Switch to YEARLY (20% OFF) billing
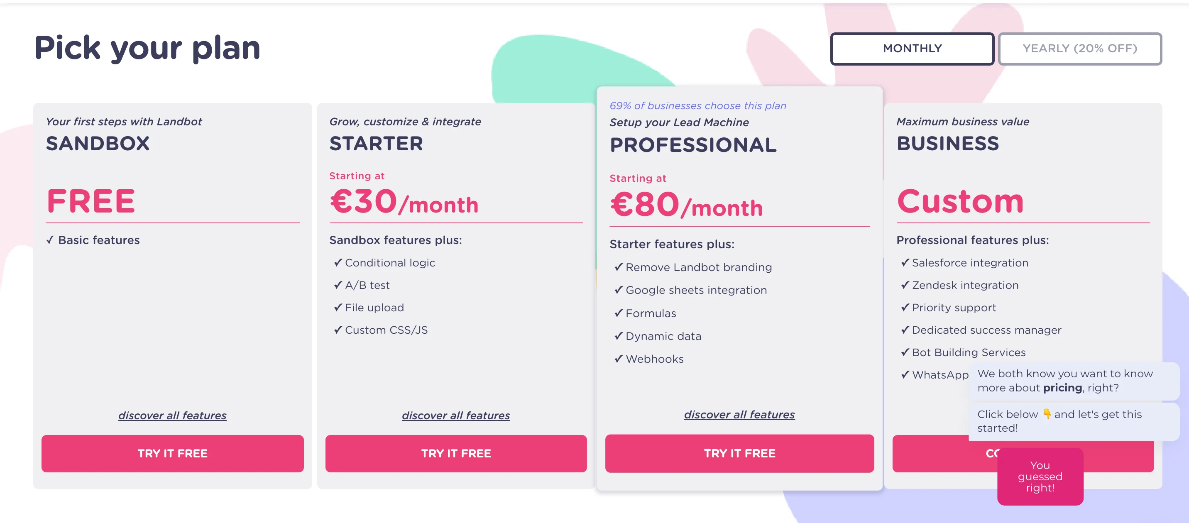The image size is (1189, 523). [1079, 49]
